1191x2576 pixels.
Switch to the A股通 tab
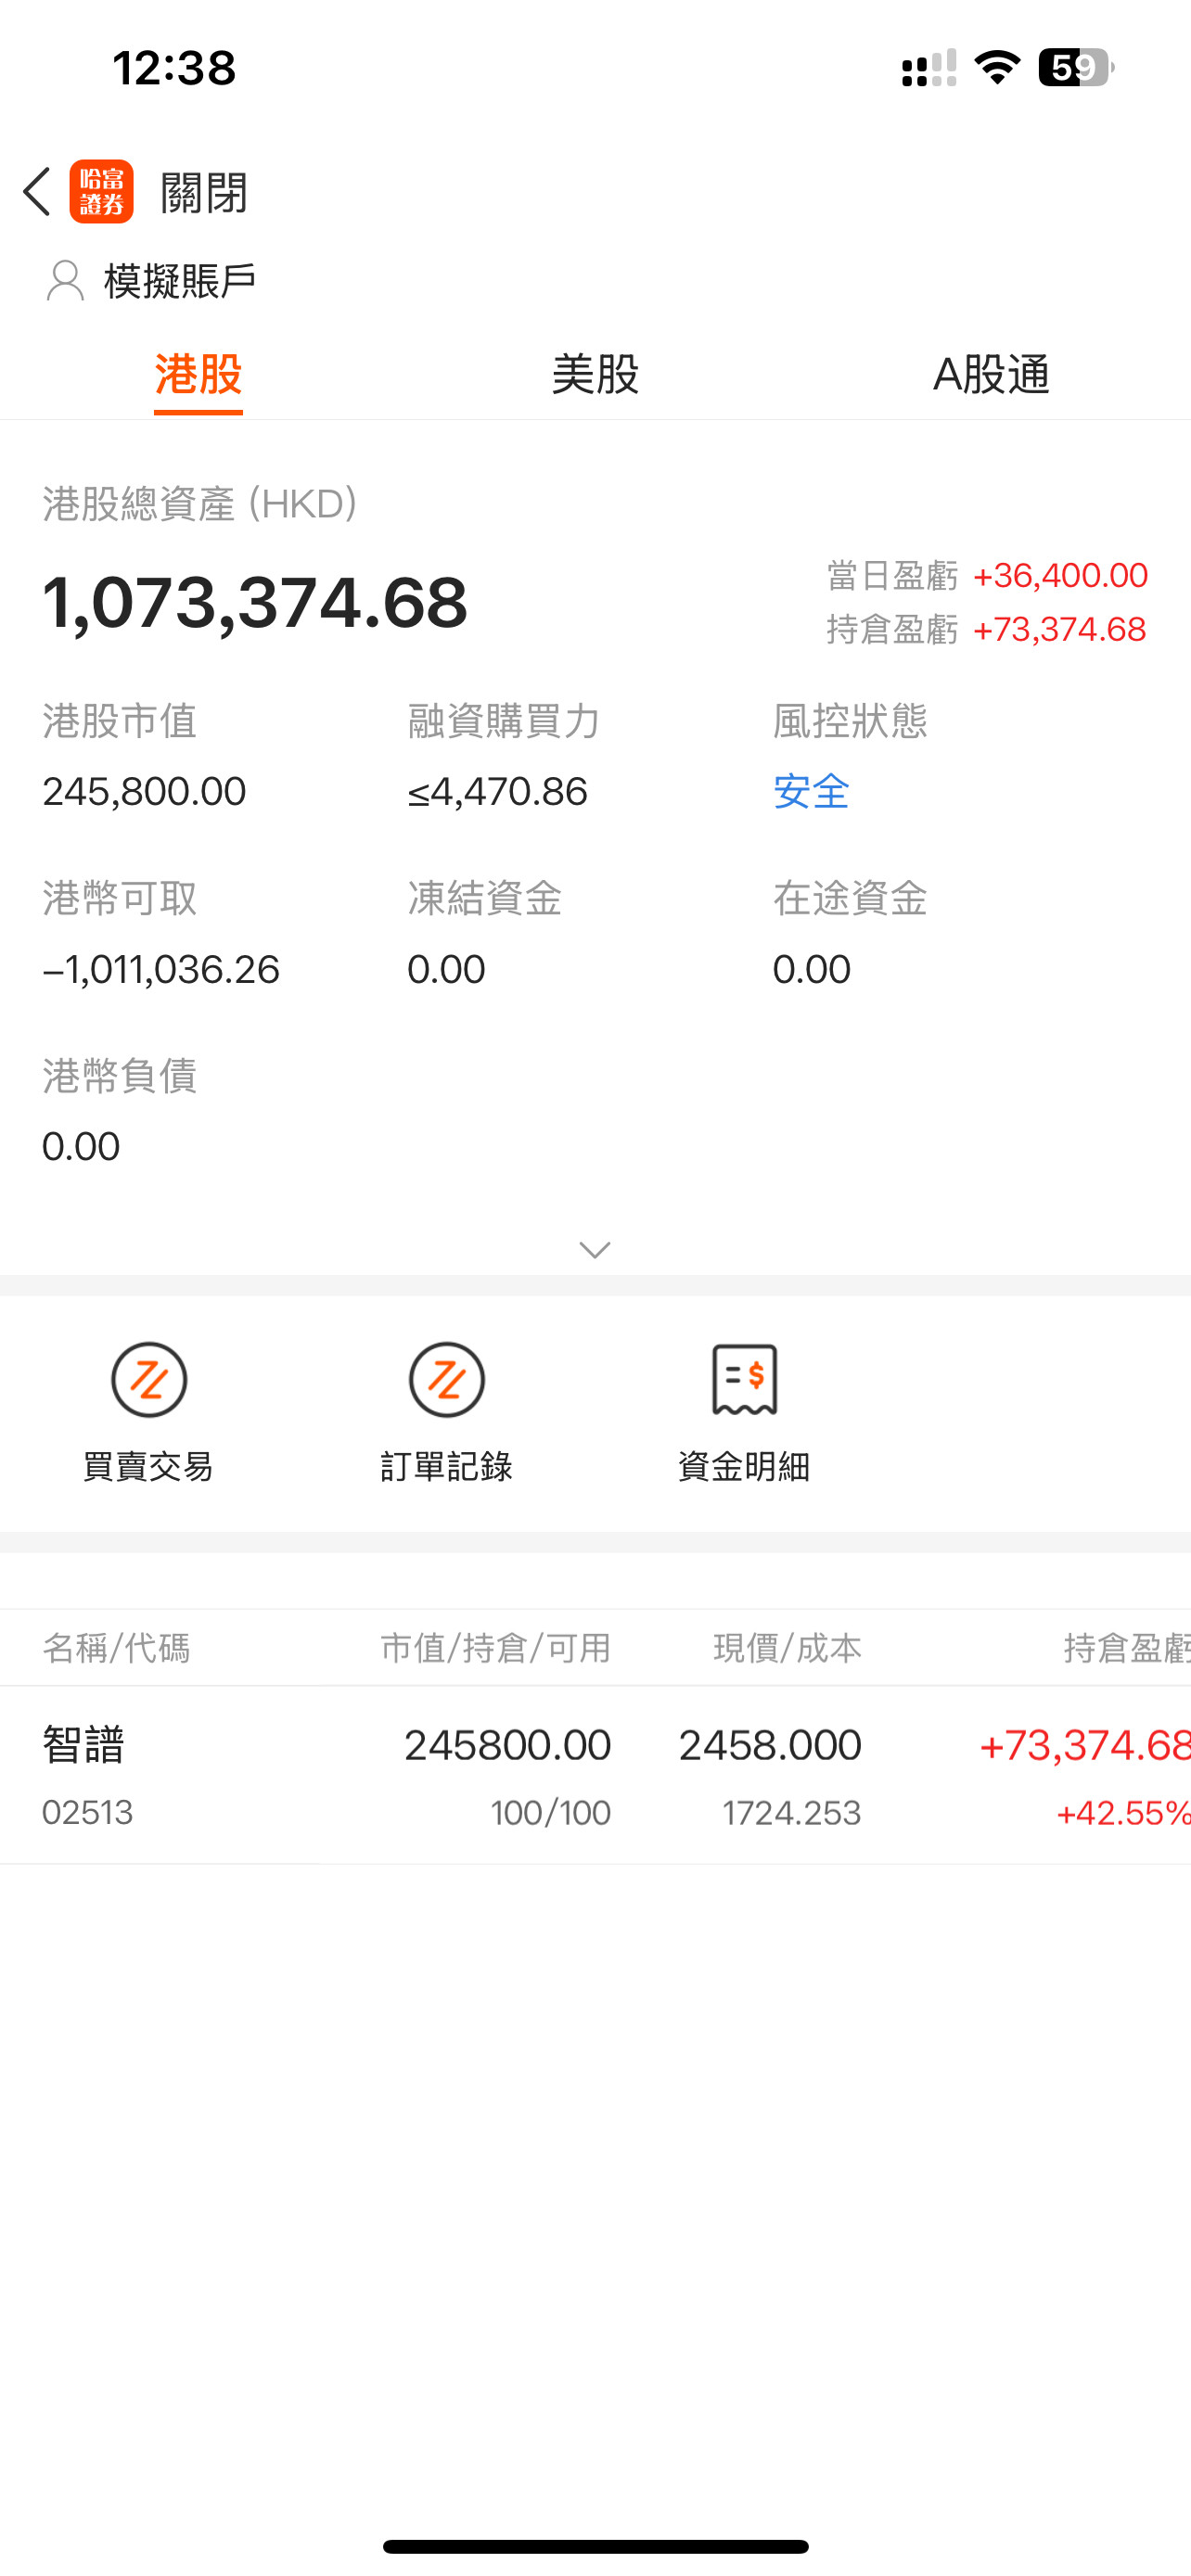pyautogui.click(x=991, y=374)
